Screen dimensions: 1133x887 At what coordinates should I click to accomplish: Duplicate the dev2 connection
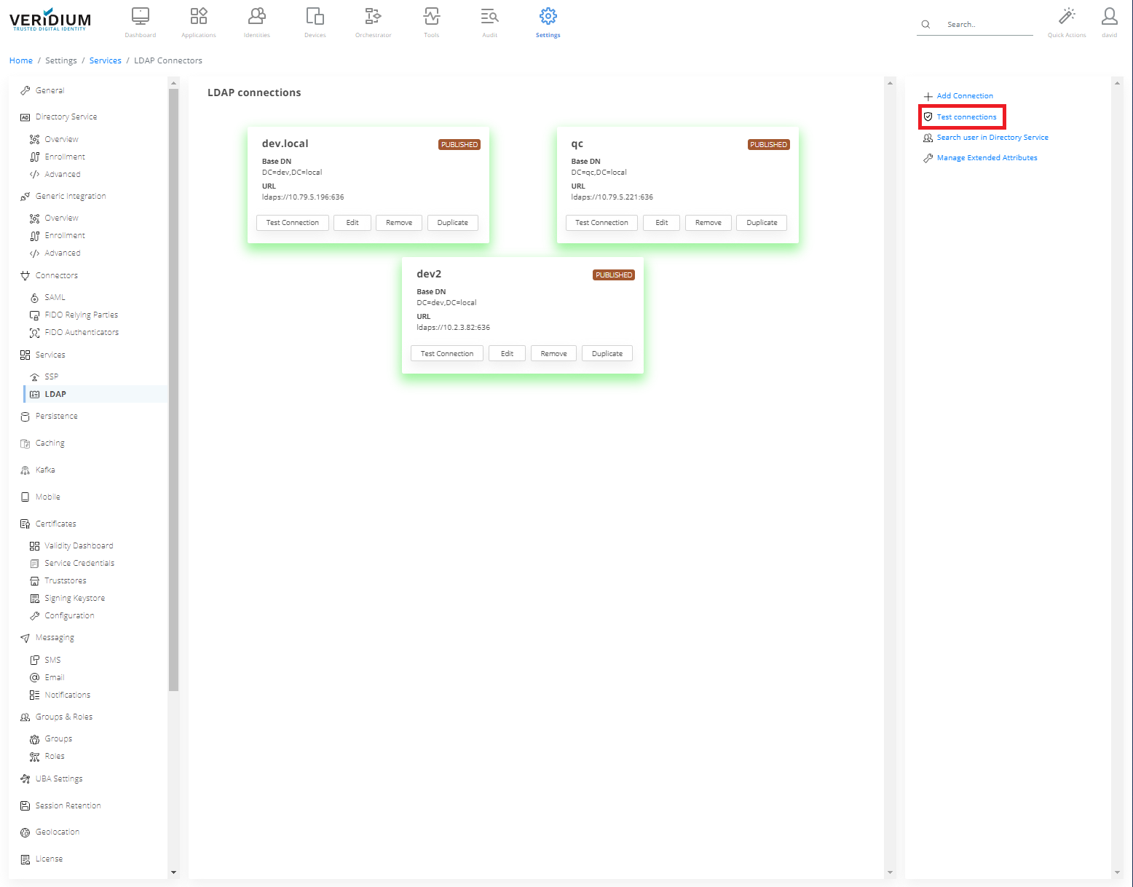tap(607, 354)
